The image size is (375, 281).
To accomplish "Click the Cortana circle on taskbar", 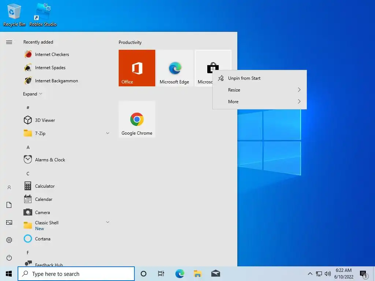I will (x=144, y=274).
